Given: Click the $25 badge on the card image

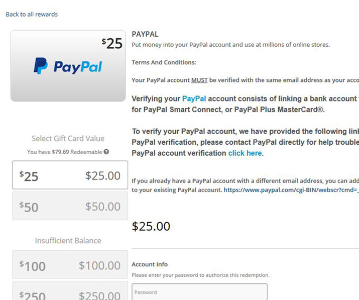Looking at the screenshot, I should click(x=112, y=43).
